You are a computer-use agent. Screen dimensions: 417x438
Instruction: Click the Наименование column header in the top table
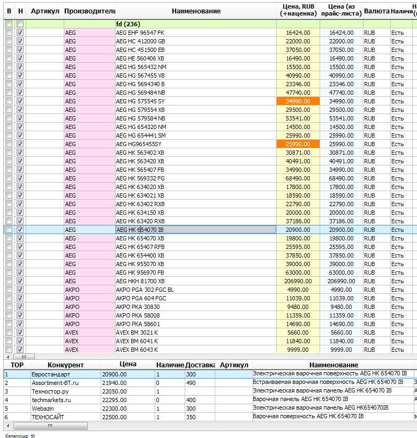coord(196,11)
